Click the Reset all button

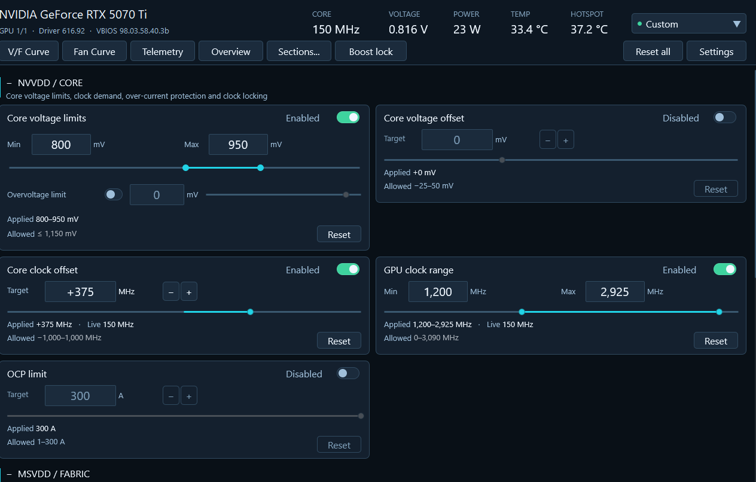[x=653, y=51]
